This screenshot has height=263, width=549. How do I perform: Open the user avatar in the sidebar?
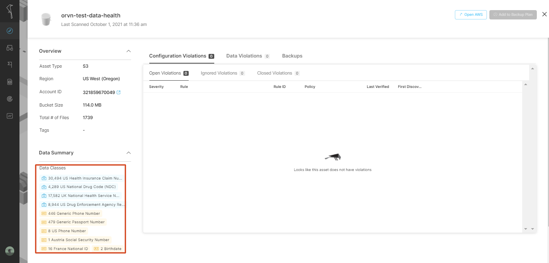(x=10, y=251)
